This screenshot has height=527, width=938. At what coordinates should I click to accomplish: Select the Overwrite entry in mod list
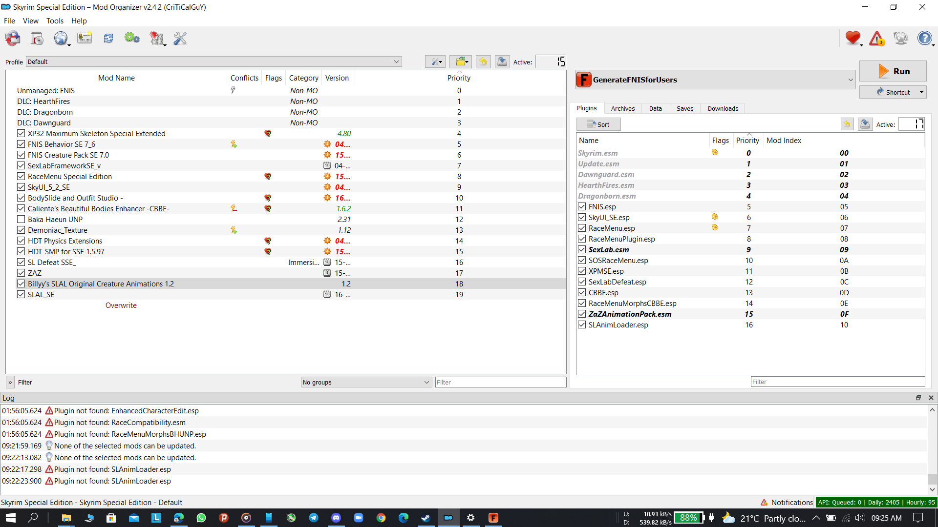tap(121, 305)
